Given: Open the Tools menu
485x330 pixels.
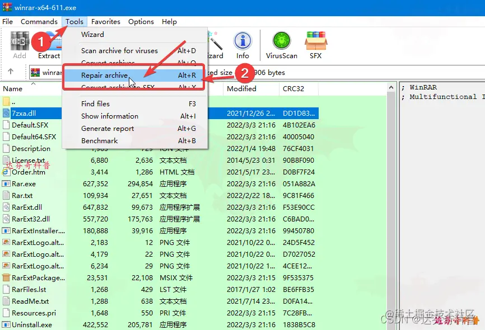Looking at the screenshot, I should tap(74, 22).
